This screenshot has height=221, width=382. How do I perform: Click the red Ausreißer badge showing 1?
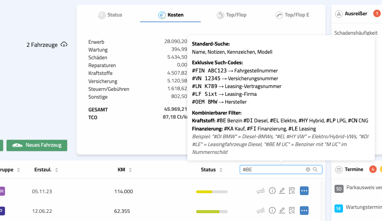[377, 14]
